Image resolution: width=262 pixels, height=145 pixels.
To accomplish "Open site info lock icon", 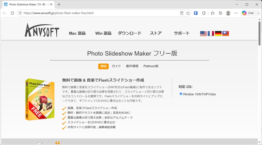I will pos(20,13).
